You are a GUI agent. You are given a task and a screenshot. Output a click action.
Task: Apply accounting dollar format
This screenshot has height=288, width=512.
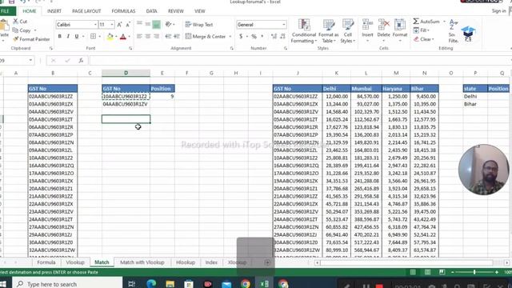(241, 37)
